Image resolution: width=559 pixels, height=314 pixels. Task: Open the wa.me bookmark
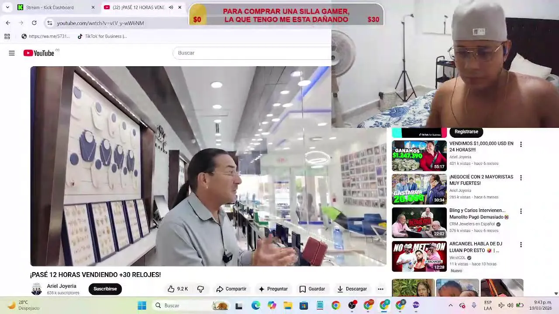pyautogui.click(x=45, y=37)
